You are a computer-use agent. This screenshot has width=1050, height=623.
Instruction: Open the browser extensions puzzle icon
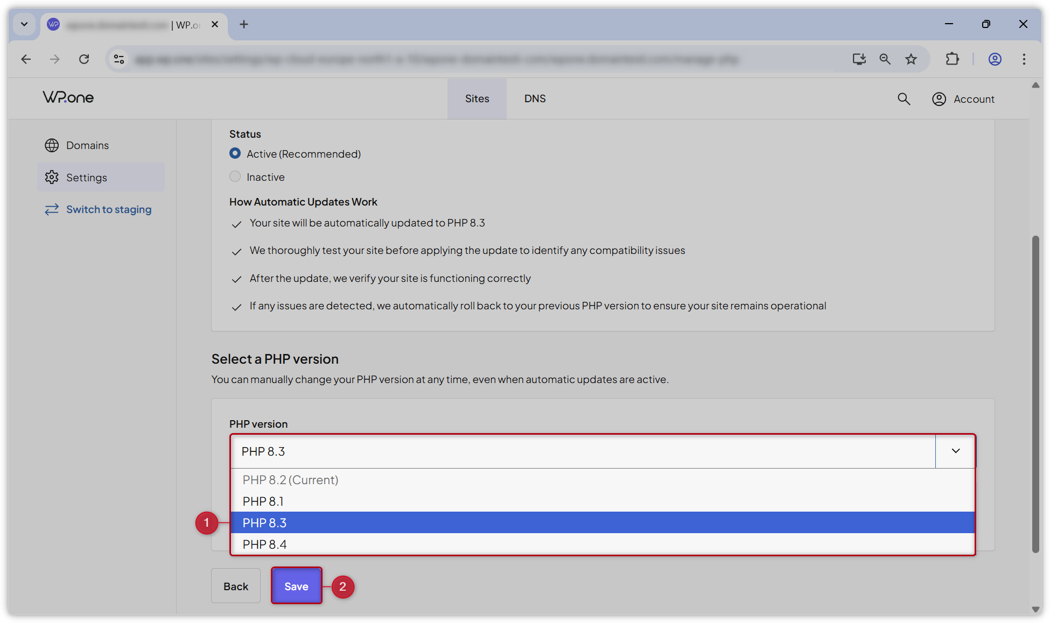[952, 59]
